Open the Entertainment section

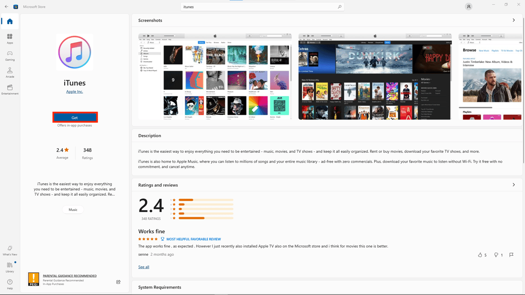point(9,90)
